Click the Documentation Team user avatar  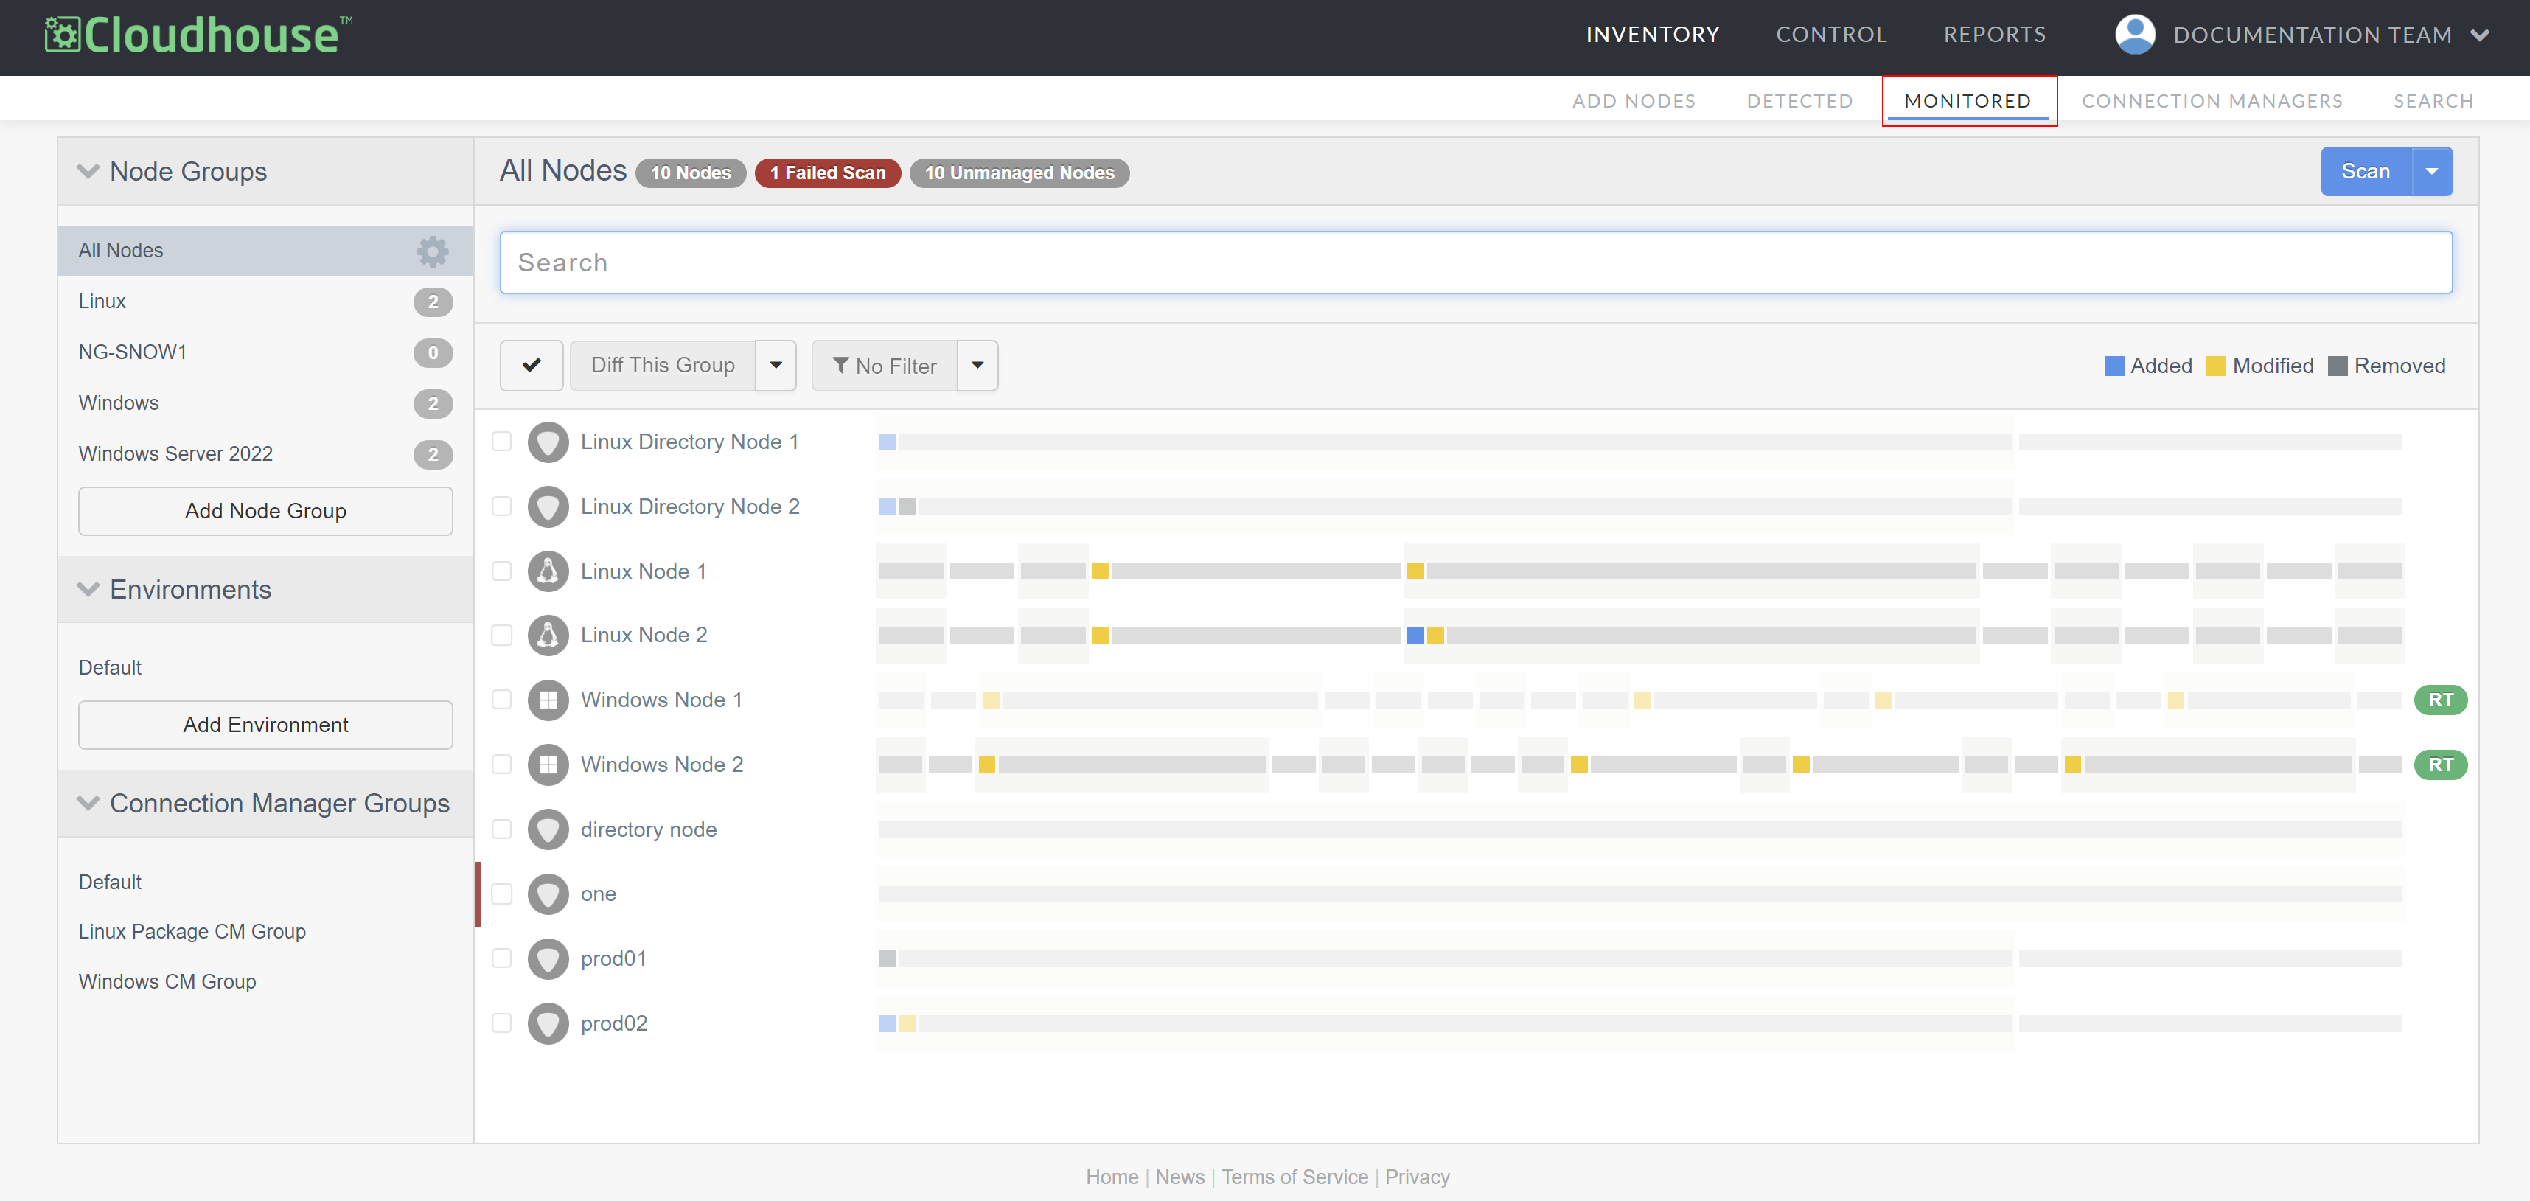click(2134, 35)
